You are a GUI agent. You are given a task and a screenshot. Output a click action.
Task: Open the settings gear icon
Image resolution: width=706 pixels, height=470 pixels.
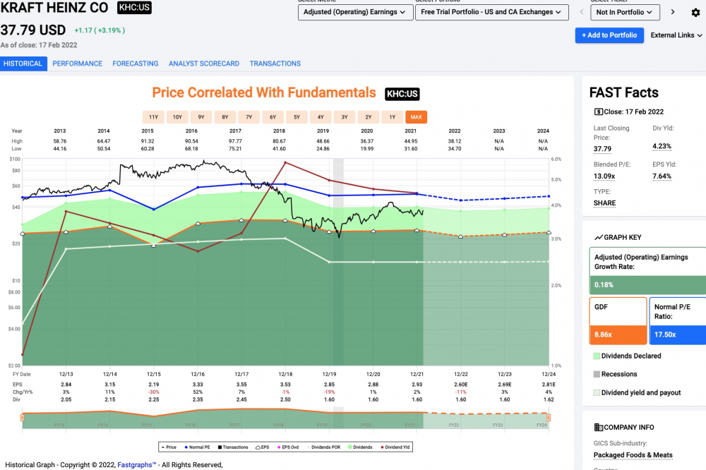coord(695,13)
